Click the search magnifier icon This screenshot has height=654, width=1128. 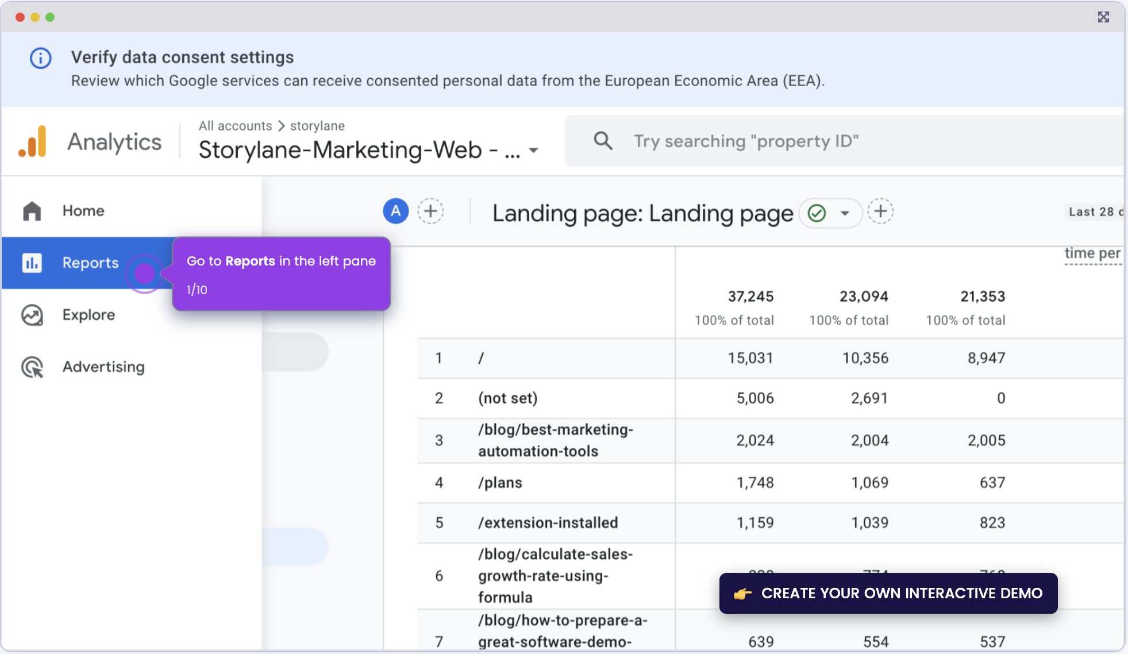pyautogui.click(x=603, y=141)
